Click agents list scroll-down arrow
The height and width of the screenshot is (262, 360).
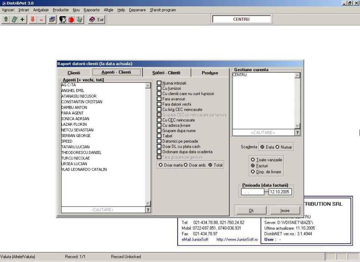[148, 203]
